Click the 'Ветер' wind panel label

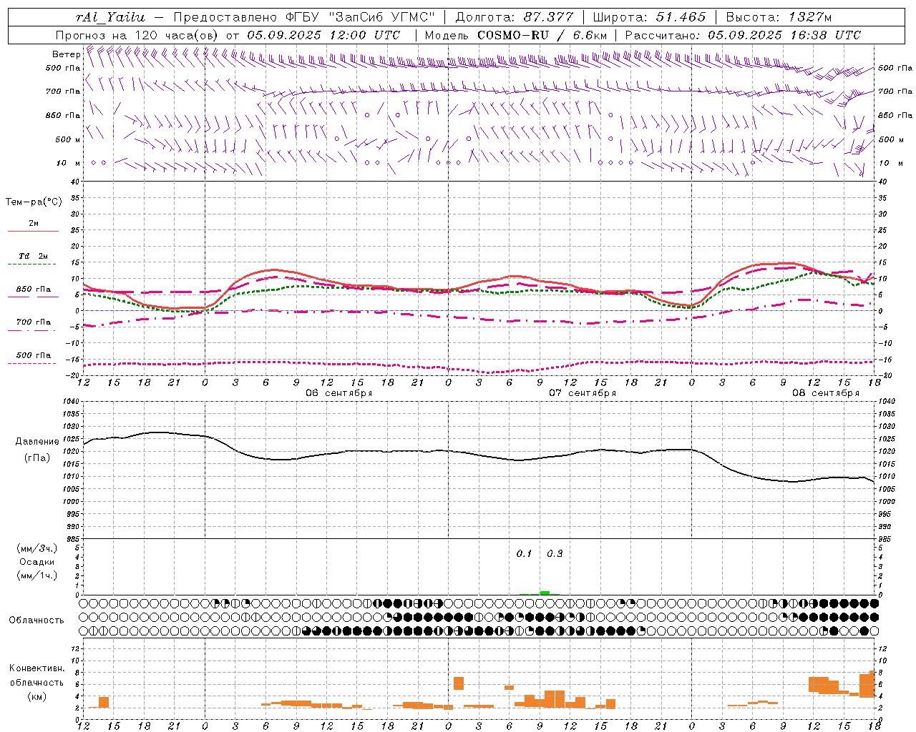coord(66,54)
